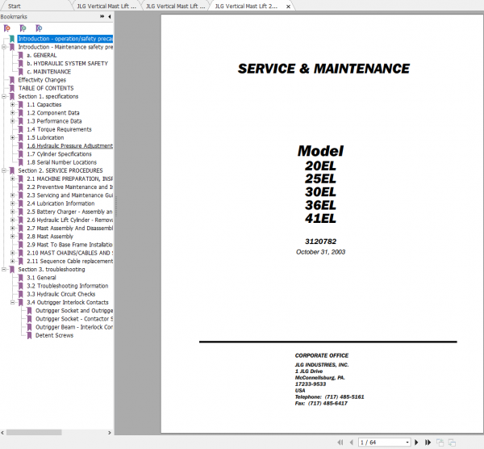
Task: Collapse Section 1. specifications bookmark
Action: click(x=4, y=96)
